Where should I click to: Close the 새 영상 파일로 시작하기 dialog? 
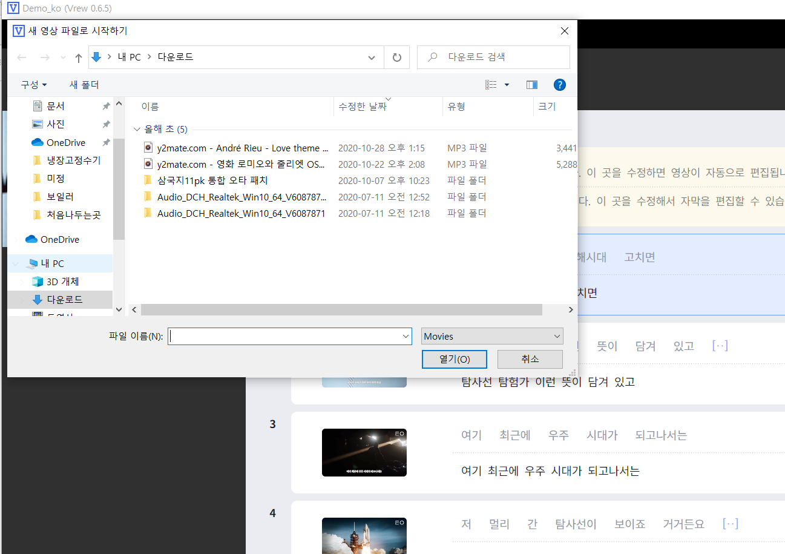point(565,31)
